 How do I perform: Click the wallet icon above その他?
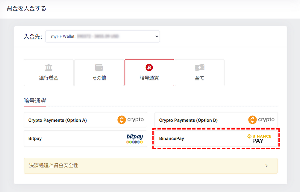tap(99, 67)
